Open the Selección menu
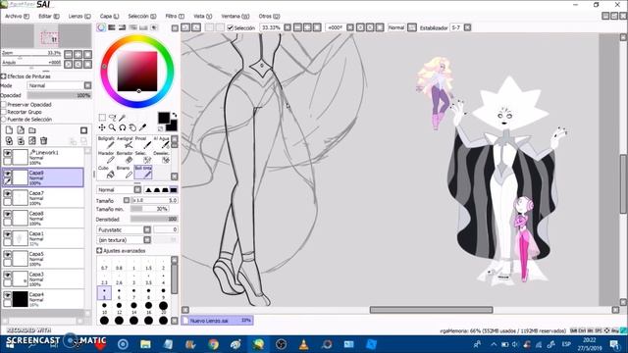 pos(141,16)
